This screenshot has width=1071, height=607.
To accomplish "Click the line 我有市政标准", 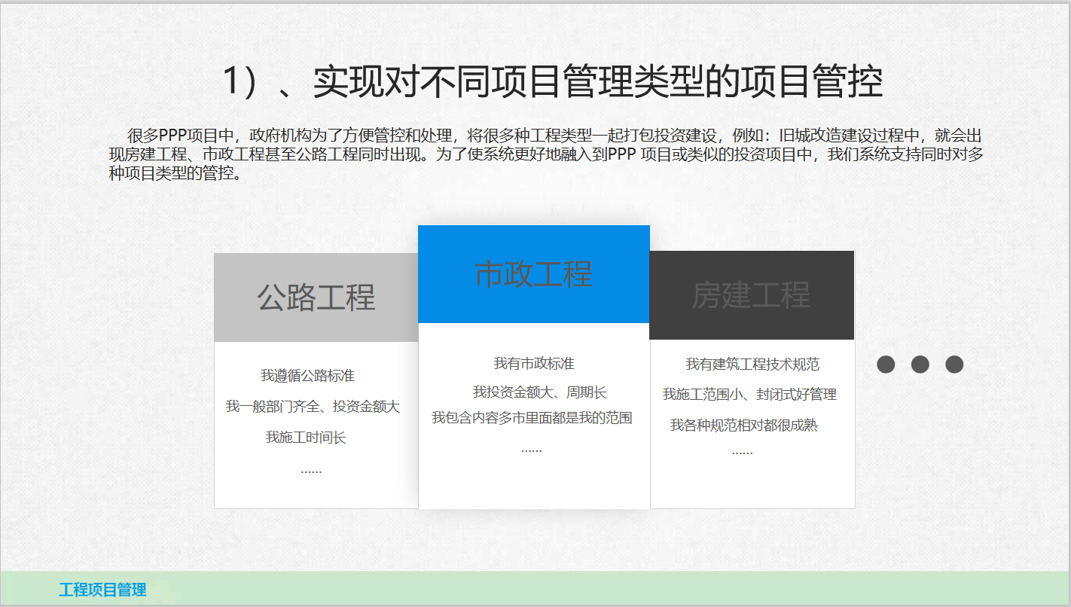I will (x=533, y=364).
